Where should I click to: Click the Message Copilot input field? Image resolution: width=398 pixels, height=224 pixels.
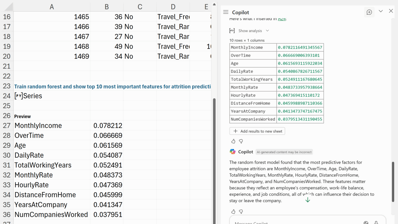pyautogui.click(x=295, y=222)
